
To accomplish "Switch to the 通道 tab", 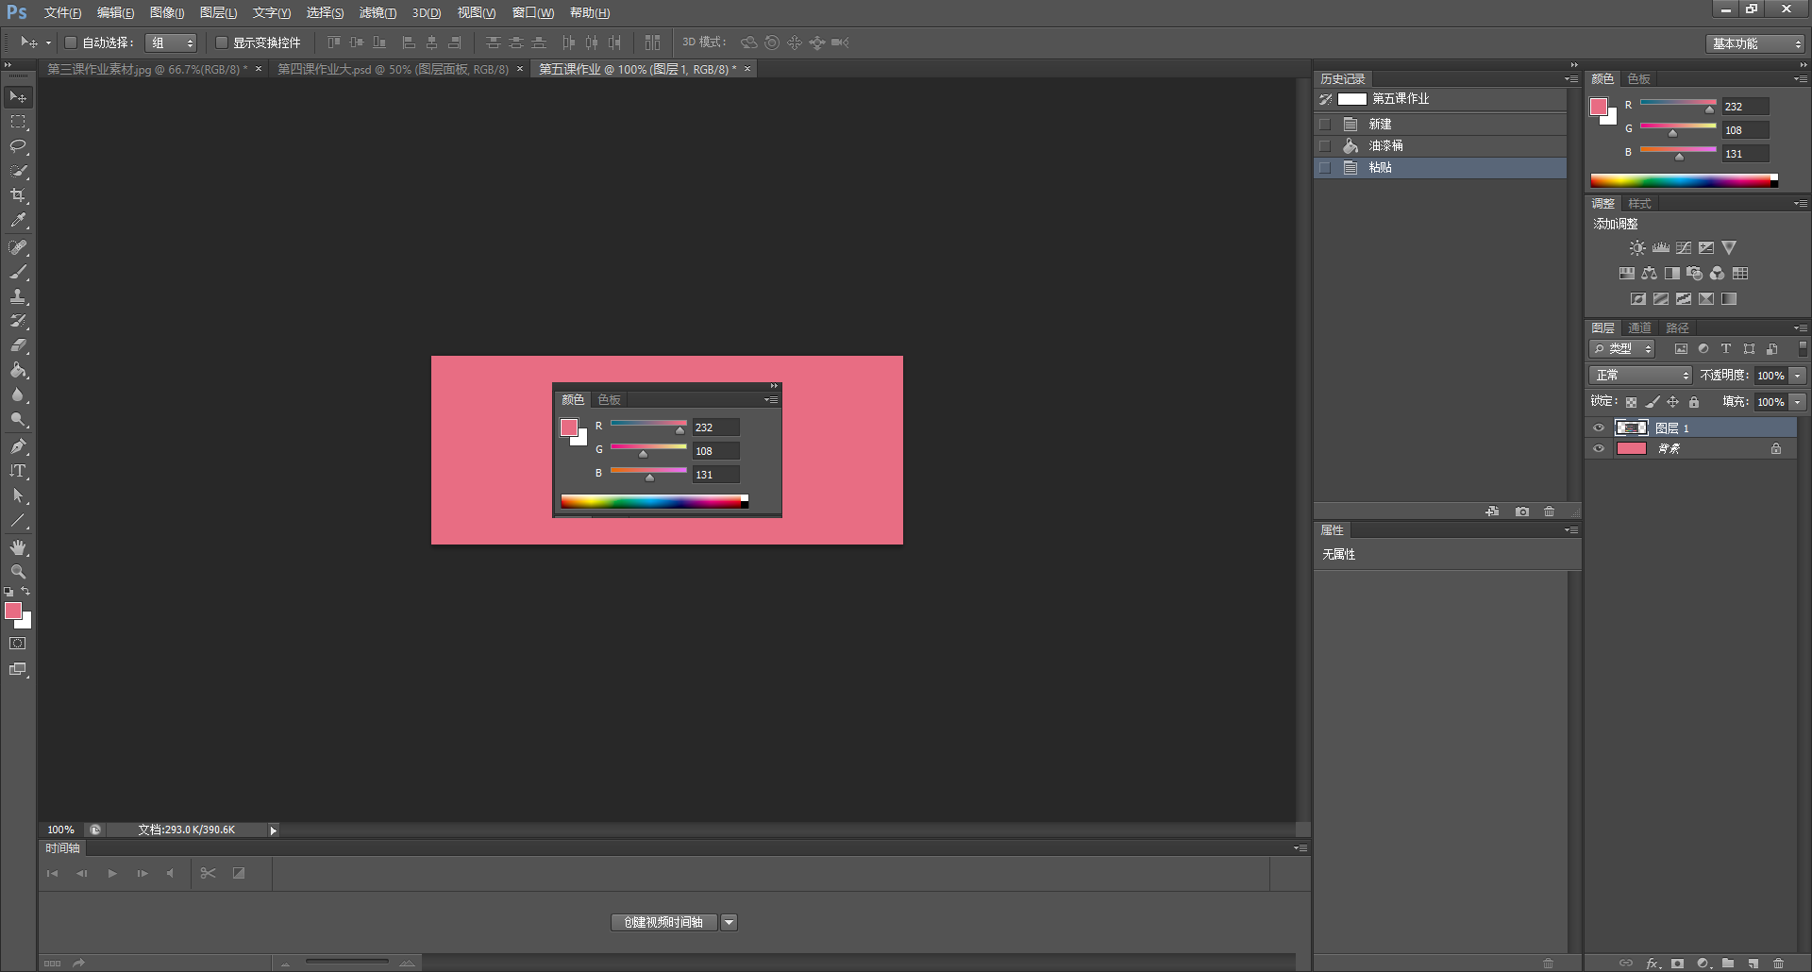I will (1639, 328).
